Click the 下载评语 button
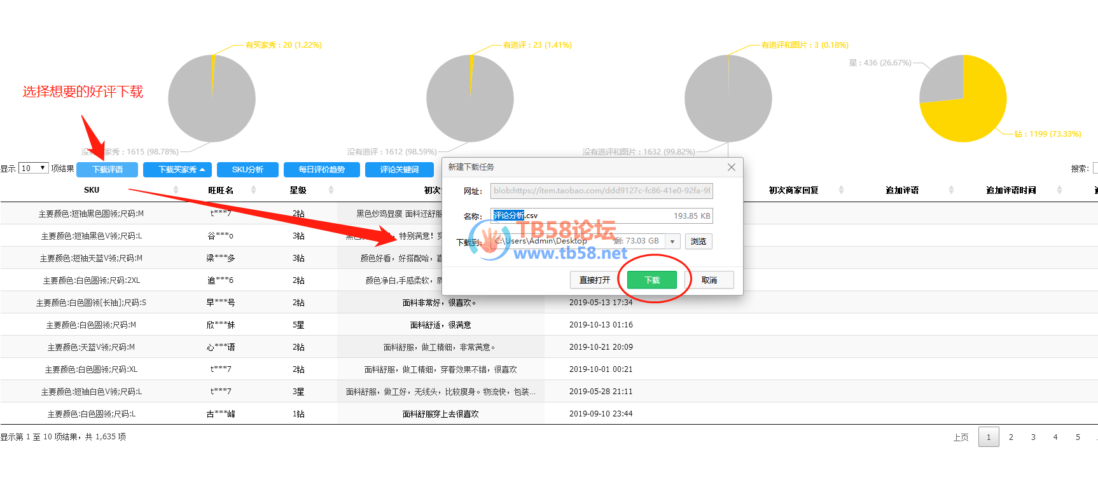This screenshot has width=1098, height=480. (108, 170)
